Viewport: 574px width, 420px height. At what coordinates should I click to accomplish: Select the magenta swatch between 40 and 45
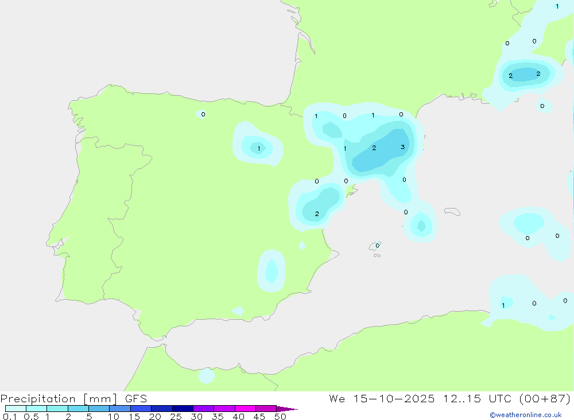[x=245, y=409]
